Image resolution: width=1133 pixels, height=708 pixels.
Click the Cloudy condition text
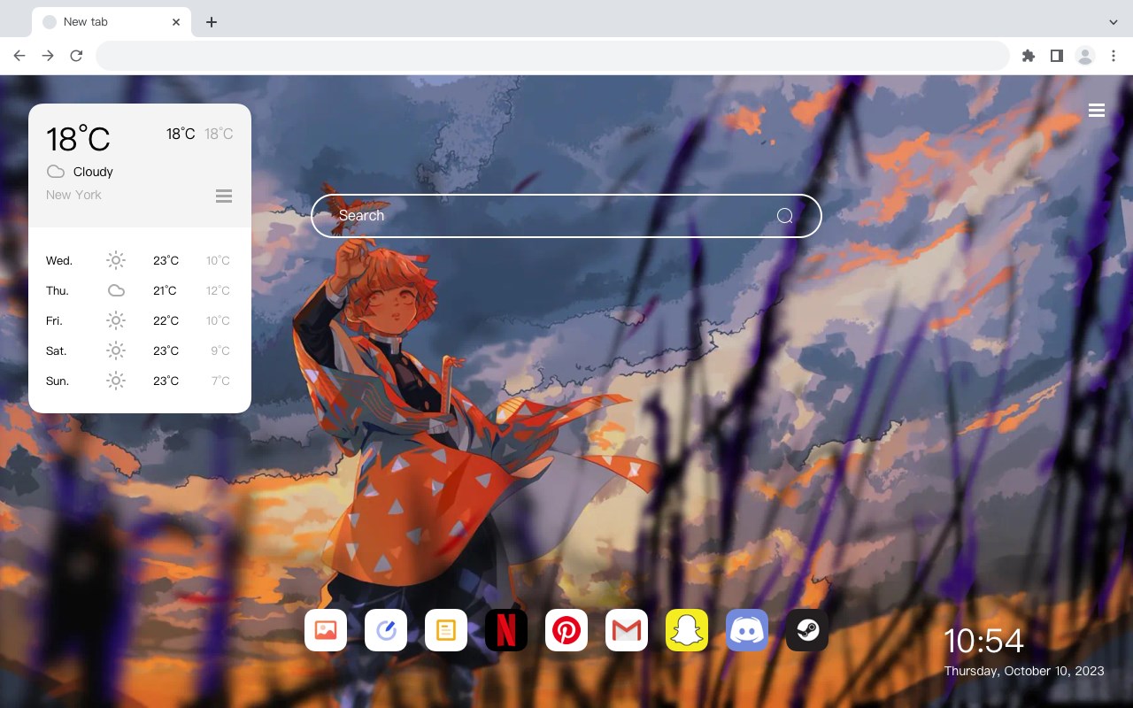(93, 172)
